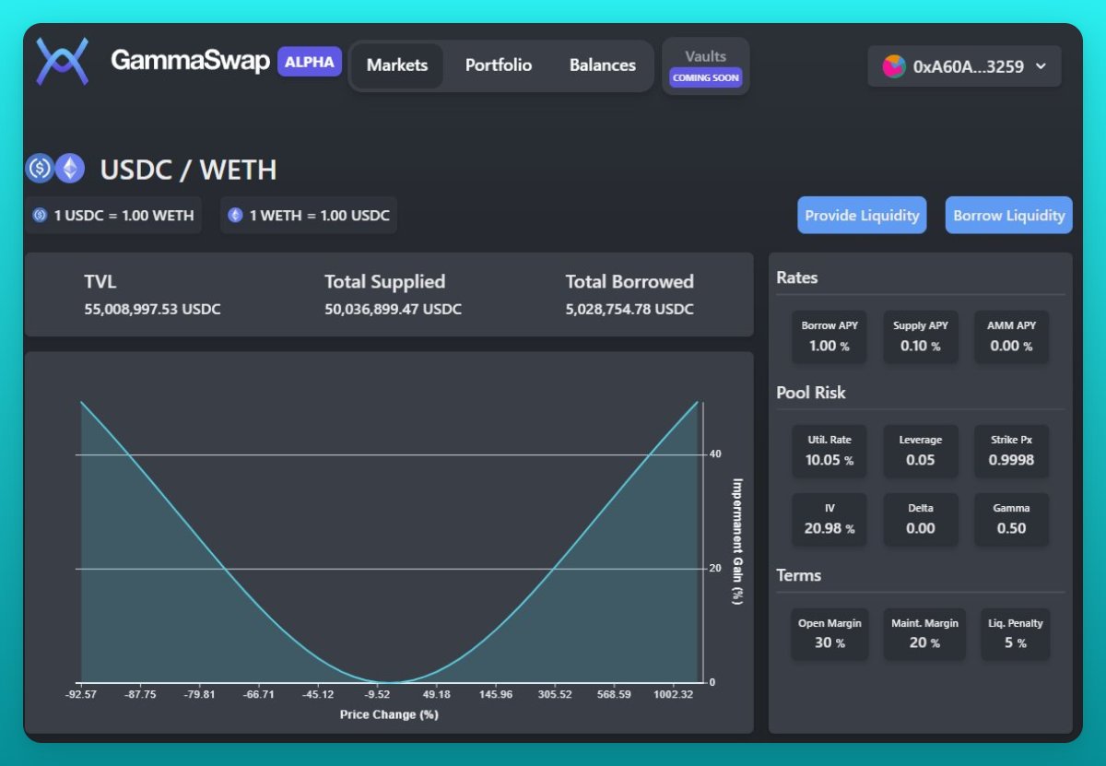Click the Price Change (%) axis label
The height and width of the screenshot is (766, 1106).
(x=389, y=714)
